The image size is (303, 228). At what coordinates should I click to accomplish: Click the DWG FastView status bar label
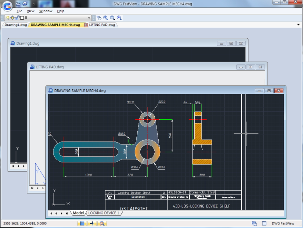pyautogui.click(x=283, y=223)
